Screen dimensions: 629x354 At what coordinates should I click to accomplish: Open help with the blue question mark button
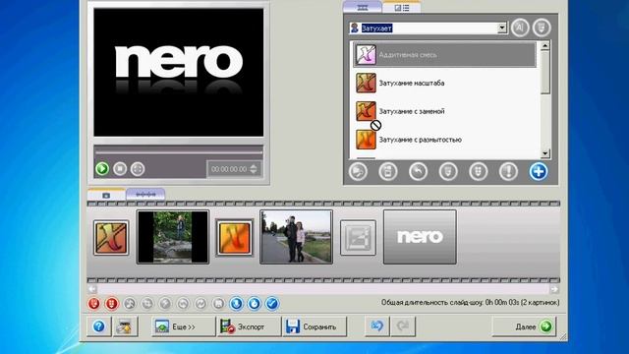98,326
